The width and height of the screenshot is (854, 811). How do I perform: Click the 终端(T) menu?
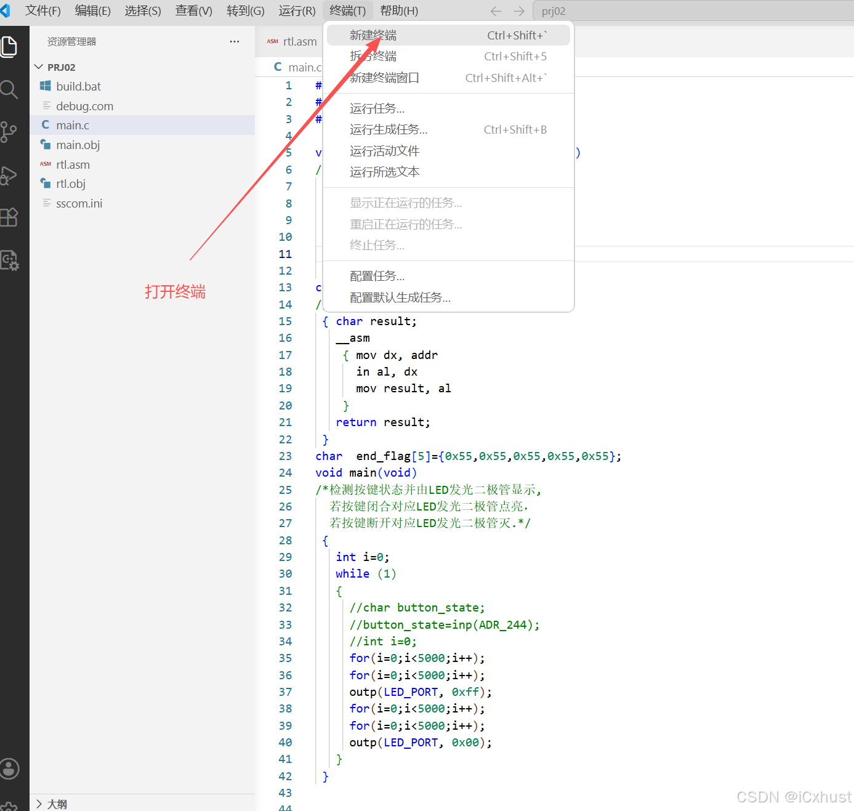tap(348, 11)
